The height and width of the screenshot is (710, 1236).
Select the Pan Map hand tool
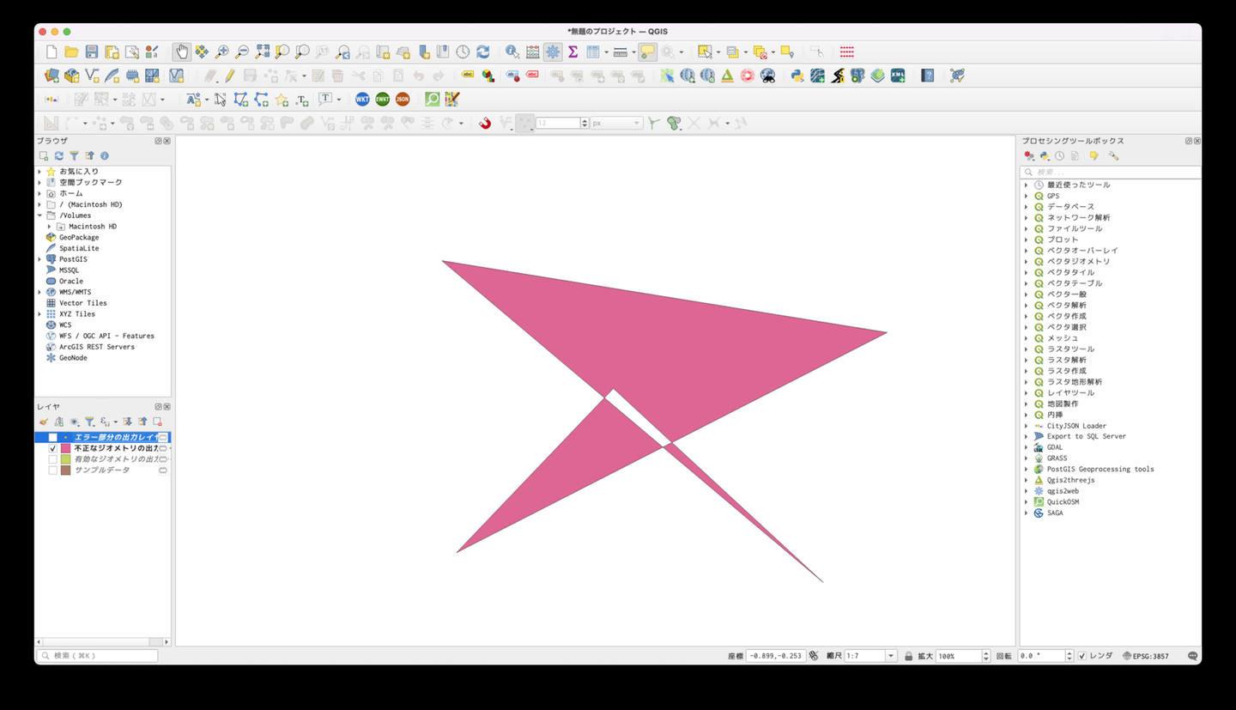pos(182,52)
